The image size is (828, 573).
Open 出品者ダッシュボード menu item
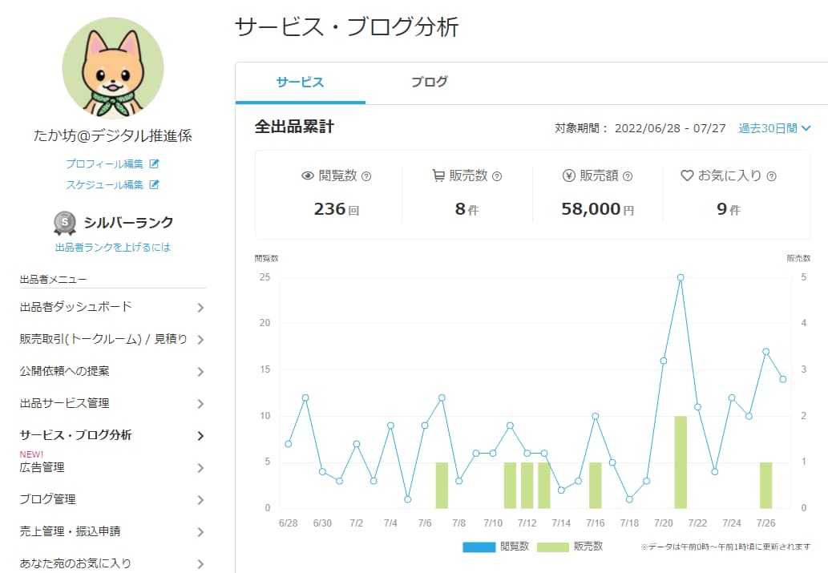point(112,307)
